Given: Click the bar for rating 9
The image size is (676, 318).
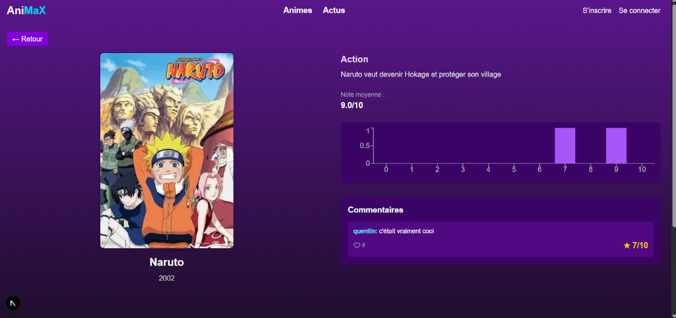Looking at the screenshot, I should [616, 145].
